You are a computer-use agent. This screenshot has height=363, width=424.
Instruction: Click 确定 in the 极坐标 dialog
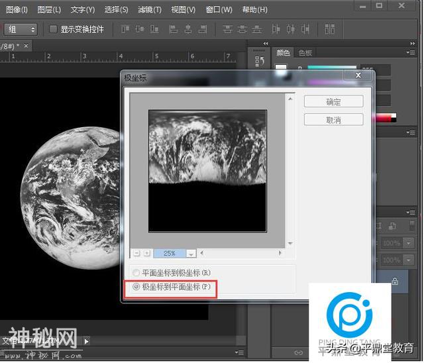point(333,102)
